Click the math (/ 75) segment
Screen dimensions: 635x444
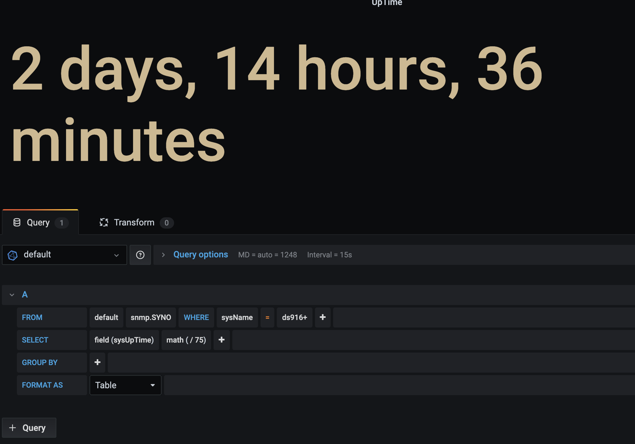pos(186,340)
